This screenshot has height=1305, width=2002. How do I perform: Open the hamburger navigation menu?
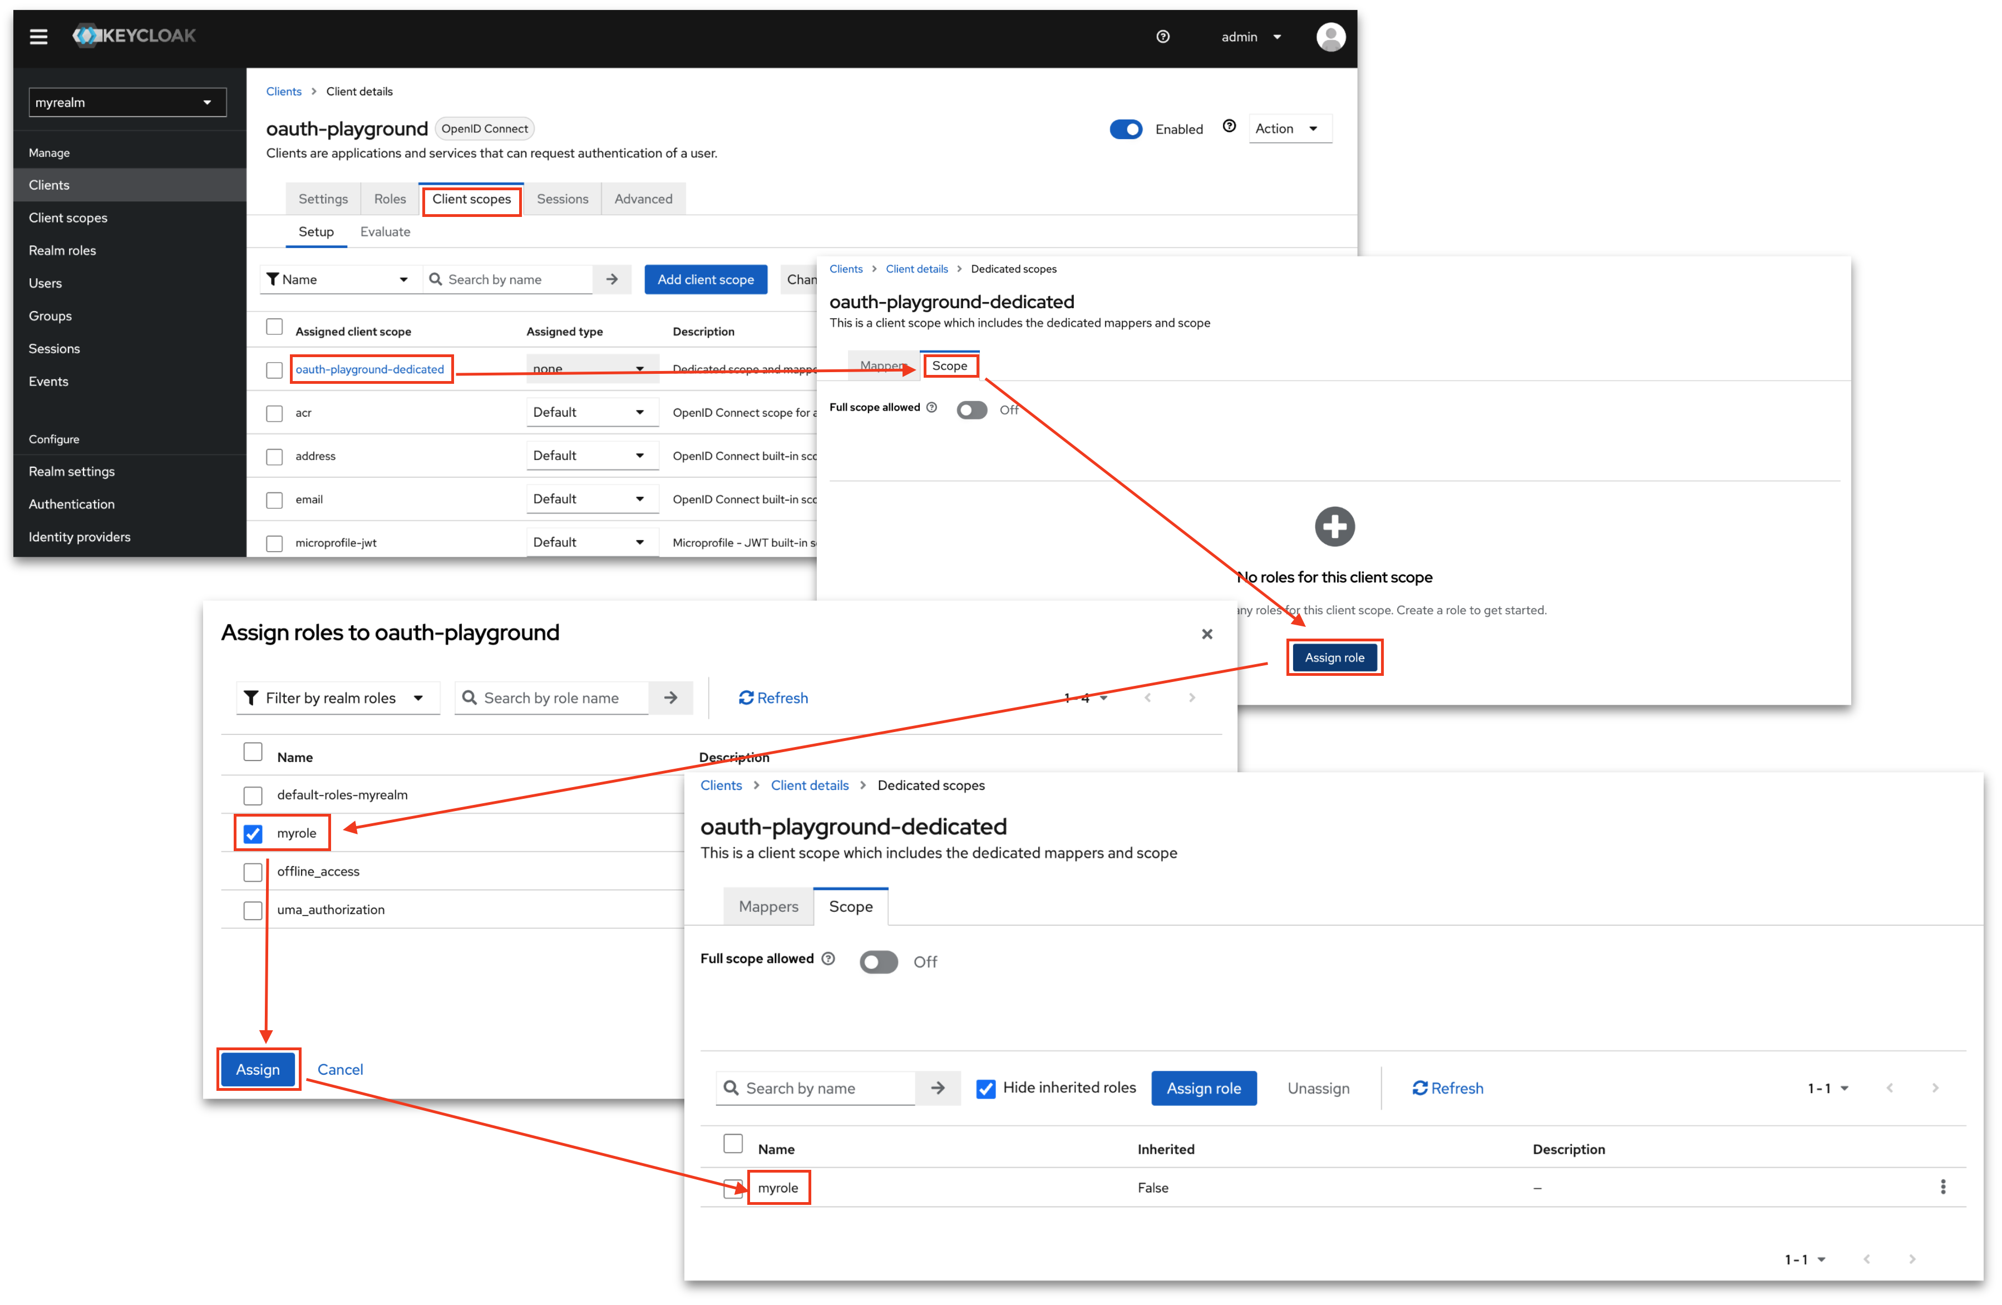click(39, 36)
